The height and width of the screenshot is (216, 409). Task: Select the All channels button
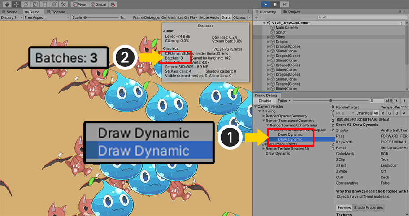(376, 113)
